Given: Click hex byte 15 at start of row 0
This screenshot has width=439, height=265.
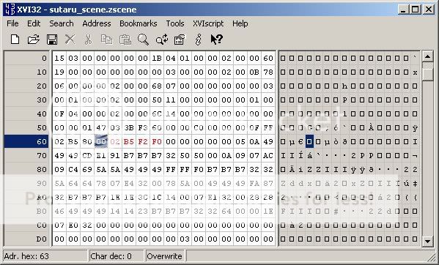Looking at the screenshot, I should [59, 58].
